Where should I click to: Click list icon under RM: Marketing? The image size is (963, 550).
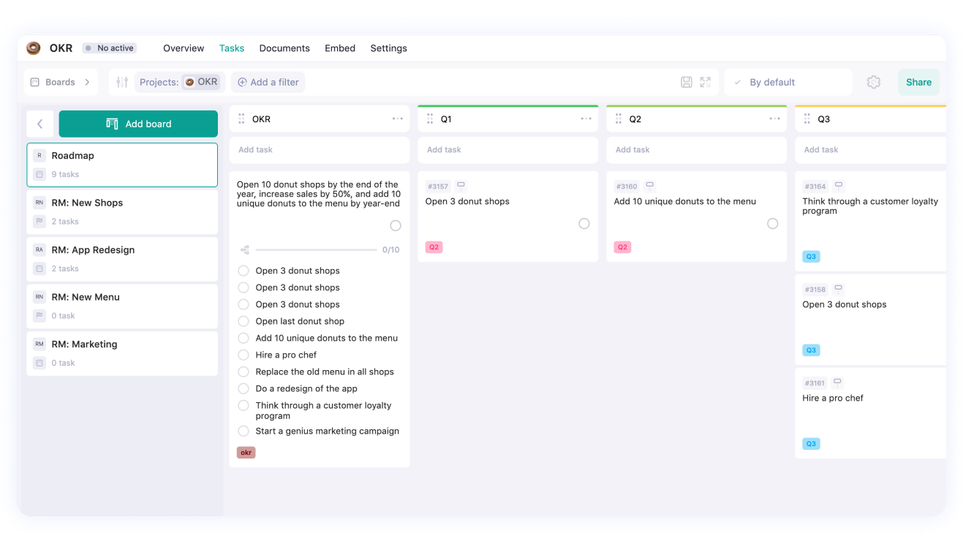tap(39, 363)
